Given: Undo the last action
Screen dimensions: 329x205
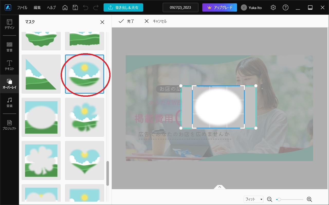Looking at the screenshot, I should click(86, 7).
